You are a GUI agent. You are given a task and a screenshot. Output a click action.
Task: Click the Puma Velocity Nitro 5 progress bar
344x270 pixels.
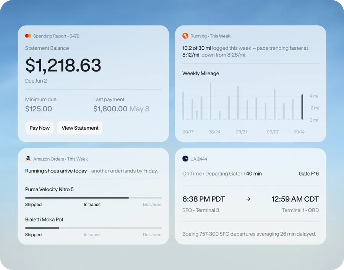click(93, 198)
